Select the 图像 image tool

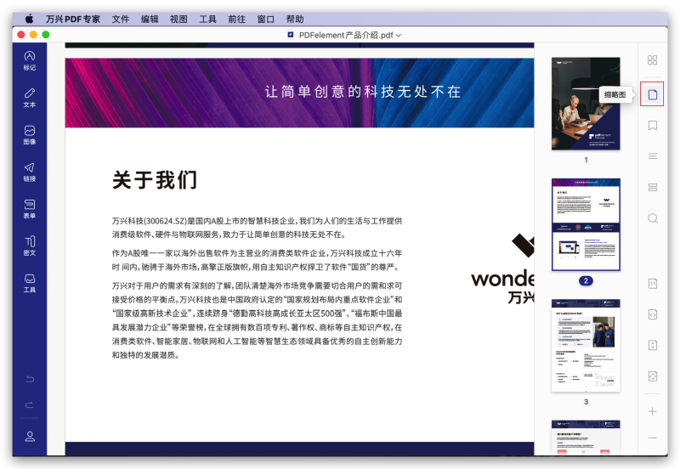(x=30, y=134)
